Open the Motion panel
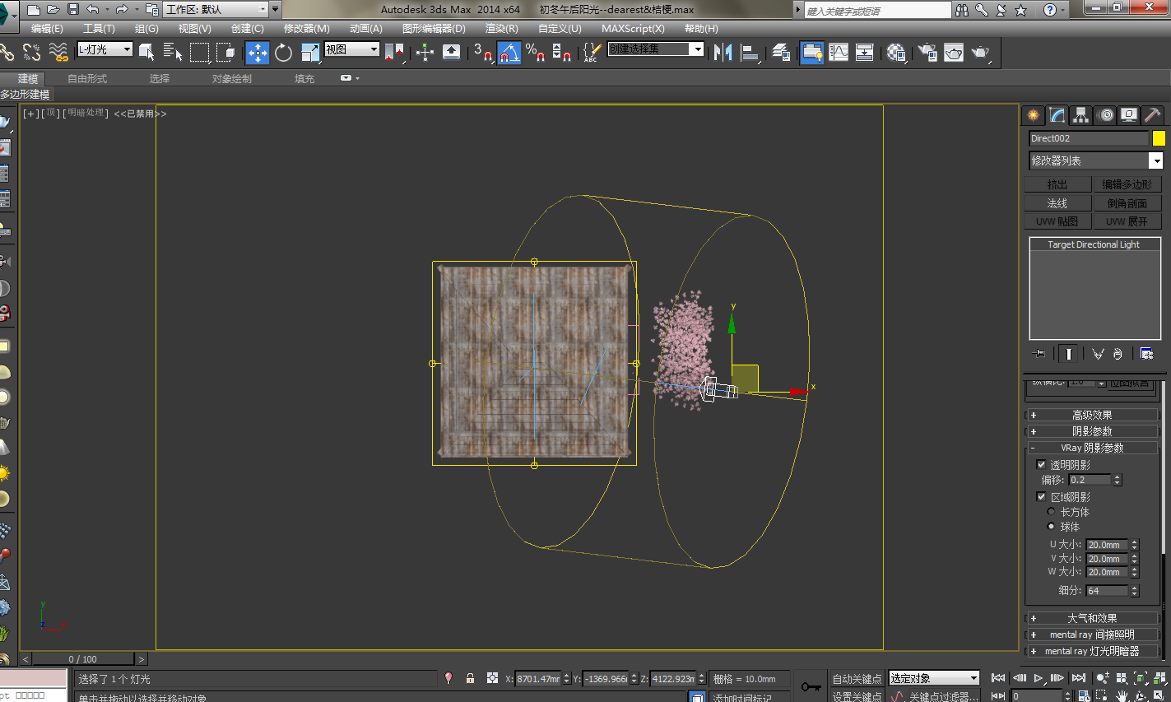This screenshot has height=702, width=1171. 1106,115
